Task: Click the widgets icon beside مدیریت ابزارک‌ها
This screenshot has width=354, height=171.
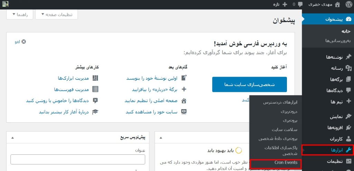Action: click(96, 78)
